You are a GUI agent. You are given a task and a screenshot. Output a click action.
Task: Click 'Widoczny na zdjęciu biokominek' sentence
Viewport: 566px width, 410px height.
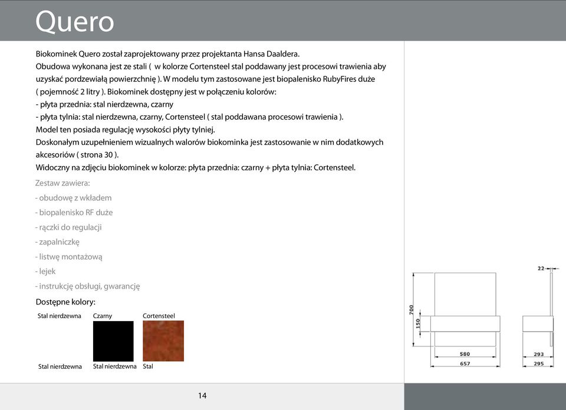[195, 168]
